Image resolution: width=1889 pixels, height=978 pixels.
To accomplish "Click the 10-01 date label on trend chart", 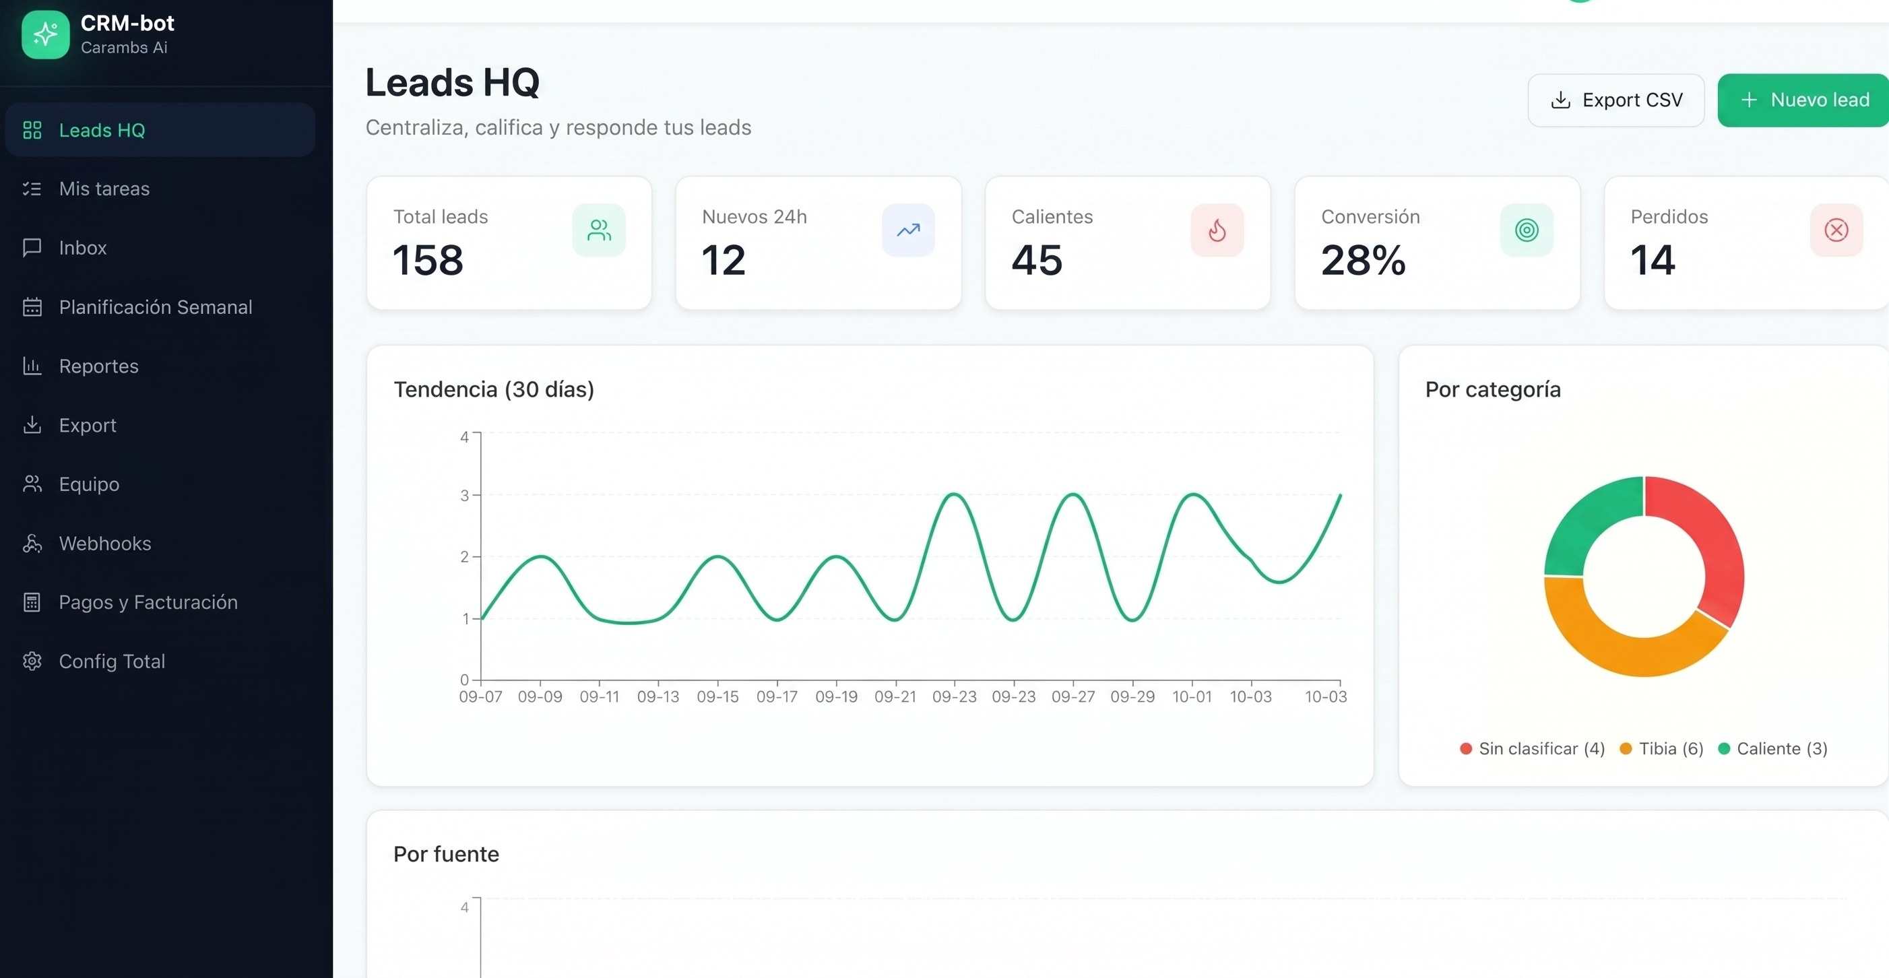I will (1192, 696).
